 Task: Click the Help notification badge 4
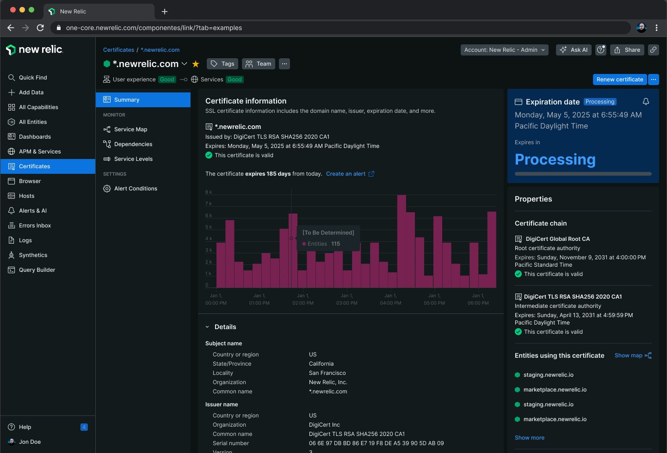point(84,427)
